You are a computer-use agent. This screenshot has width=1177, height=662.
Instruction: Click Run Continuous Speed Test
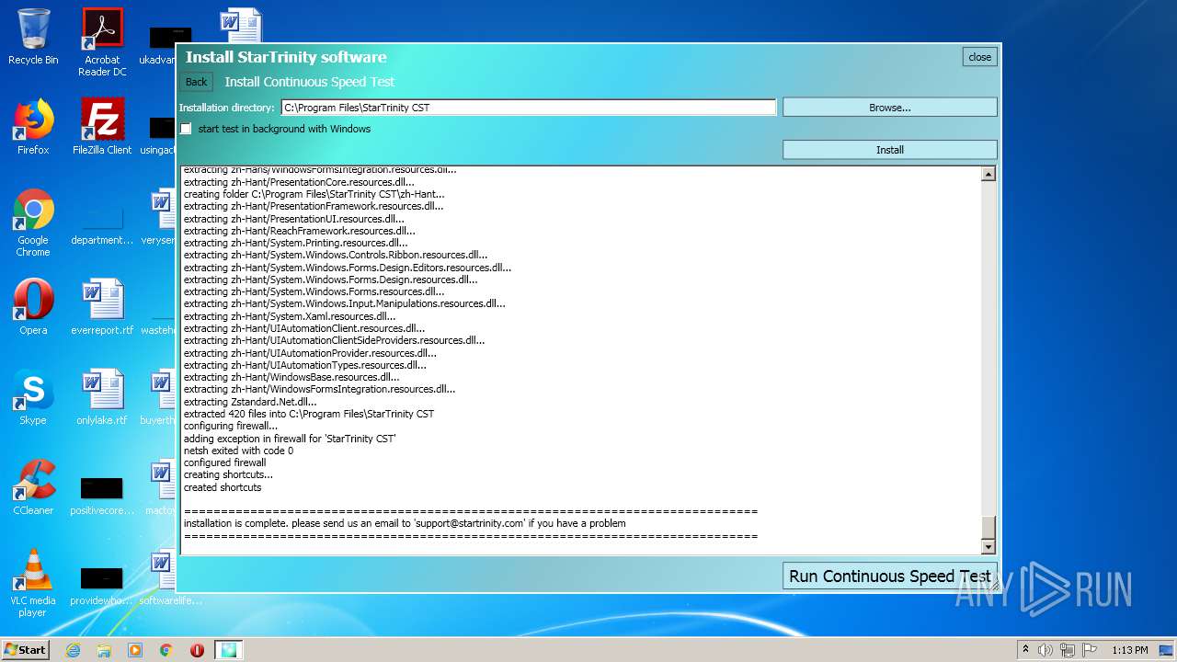[x=889, y=576]
